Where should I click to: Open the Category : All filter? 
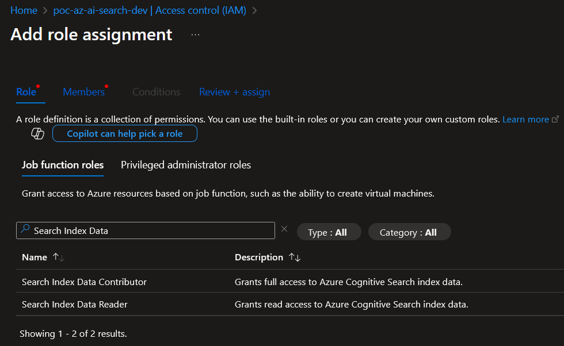(409, 232)
